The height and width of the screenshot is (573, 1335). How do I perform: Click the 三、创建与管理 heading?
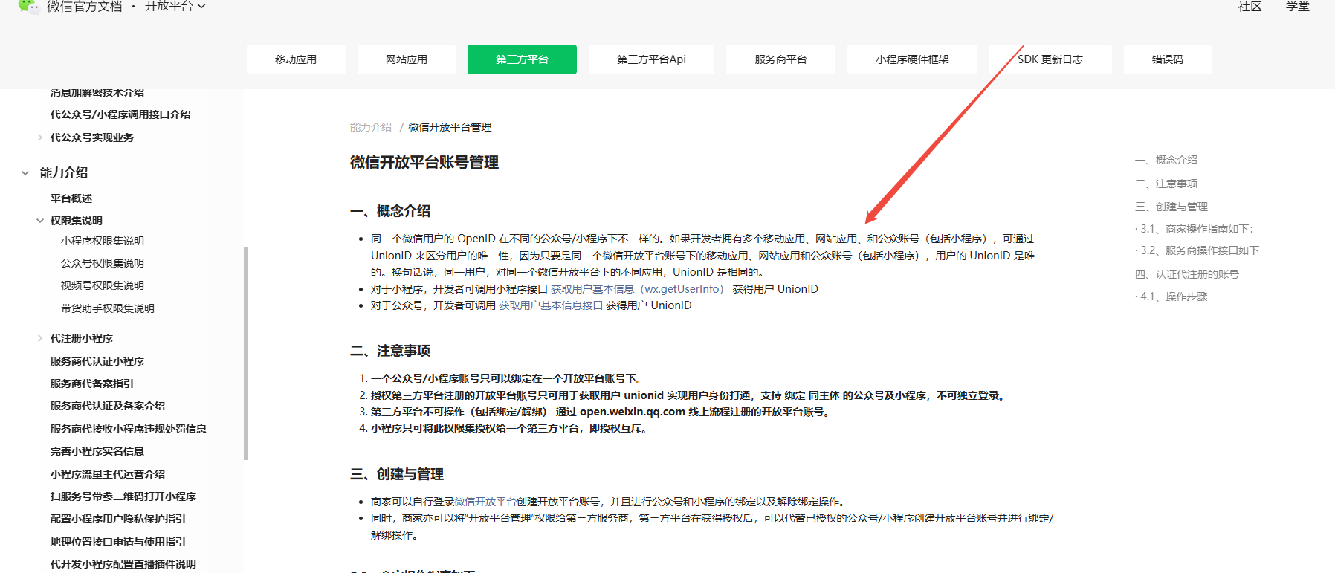(x=397, y=474)
